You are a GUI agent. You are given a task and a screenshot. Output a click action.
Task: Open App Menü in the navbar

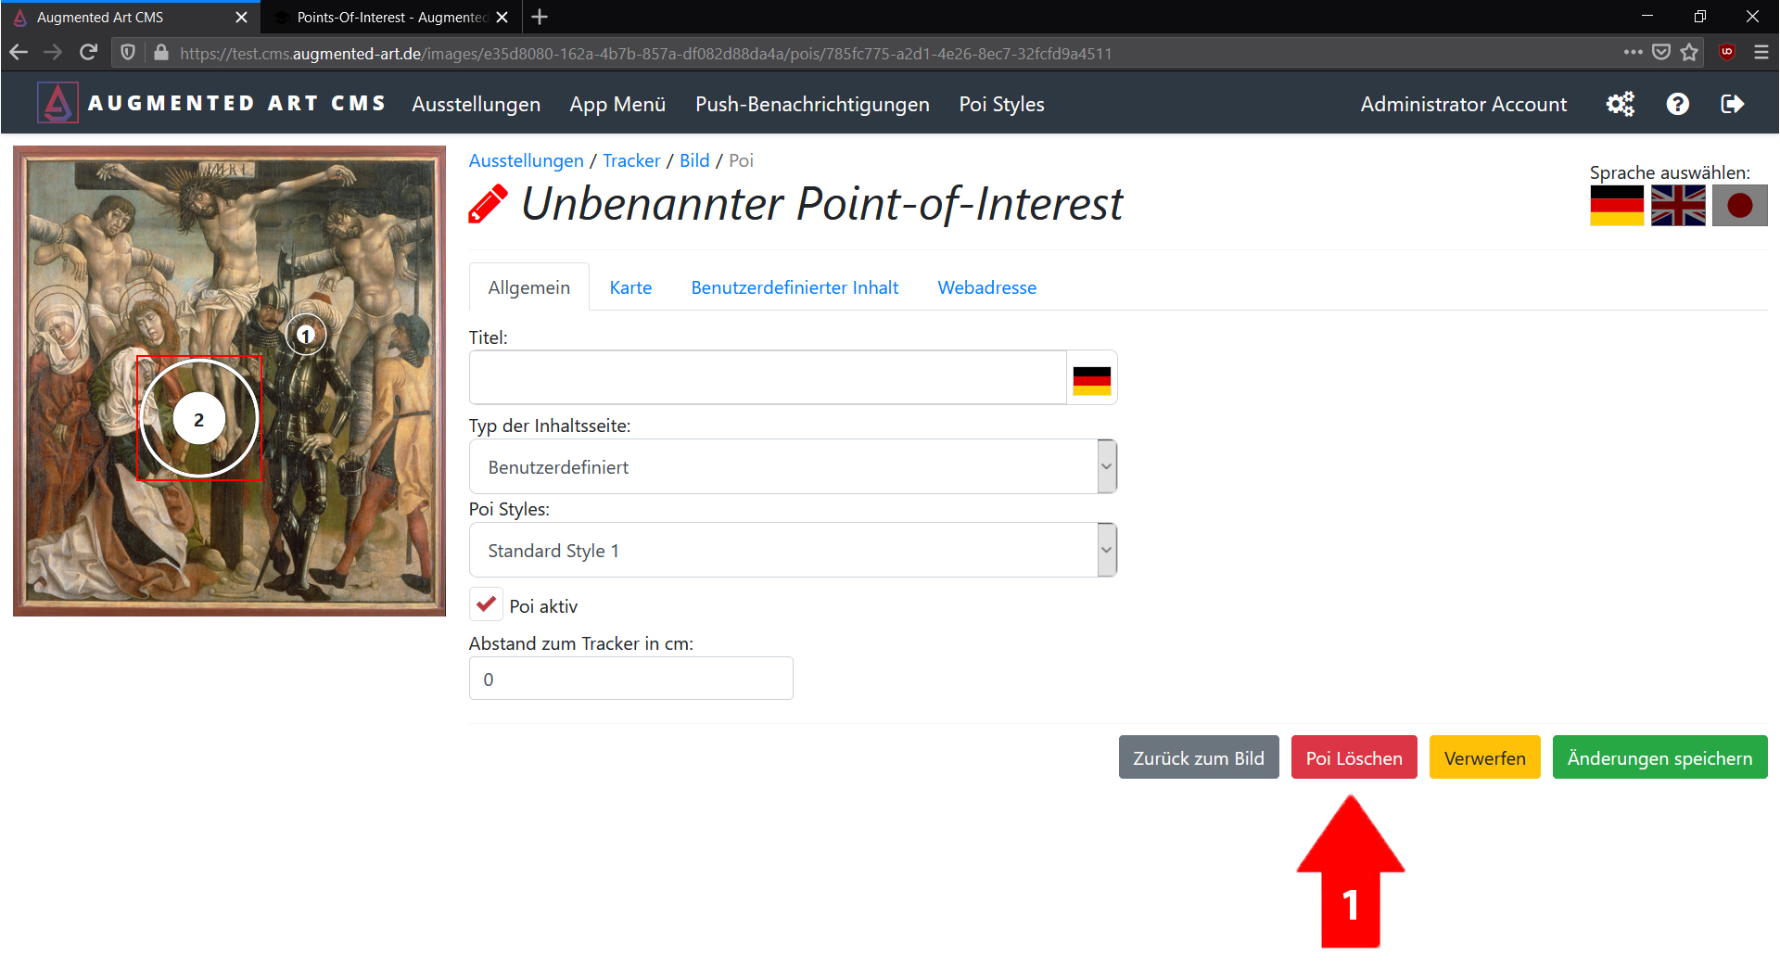coord(617,104)
